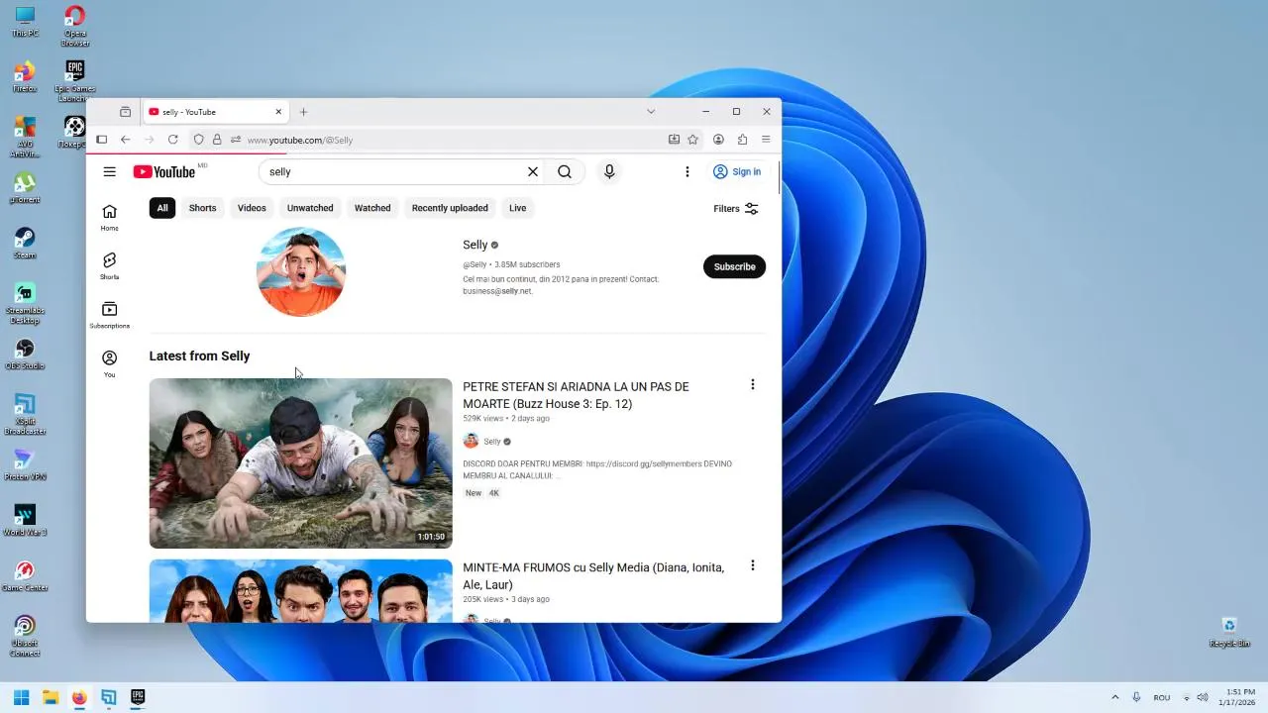This screenshot has width=1268, height=713.
Task: Select OBS Studio desktop shortcut
Action: [x=25, y=354]
